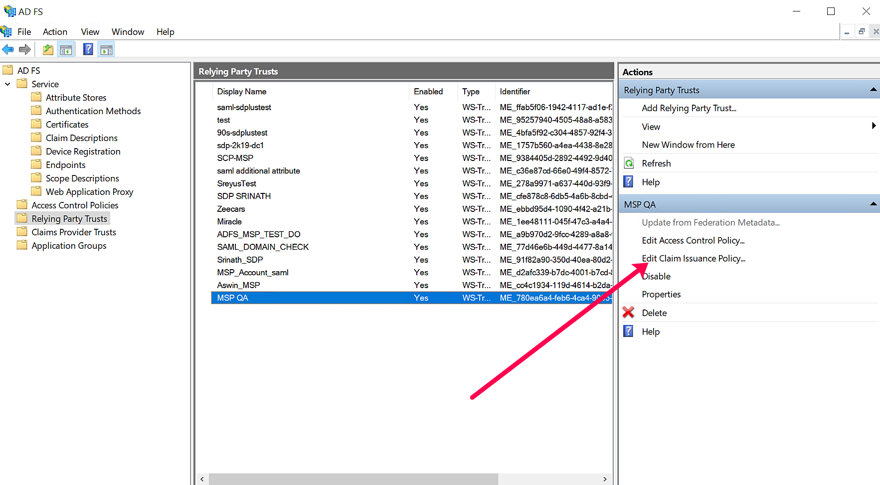This screenshot has width=880, height=485.
Task: Collapse the Relying Party Trusts actions section
Action: (x=873, y=90)
